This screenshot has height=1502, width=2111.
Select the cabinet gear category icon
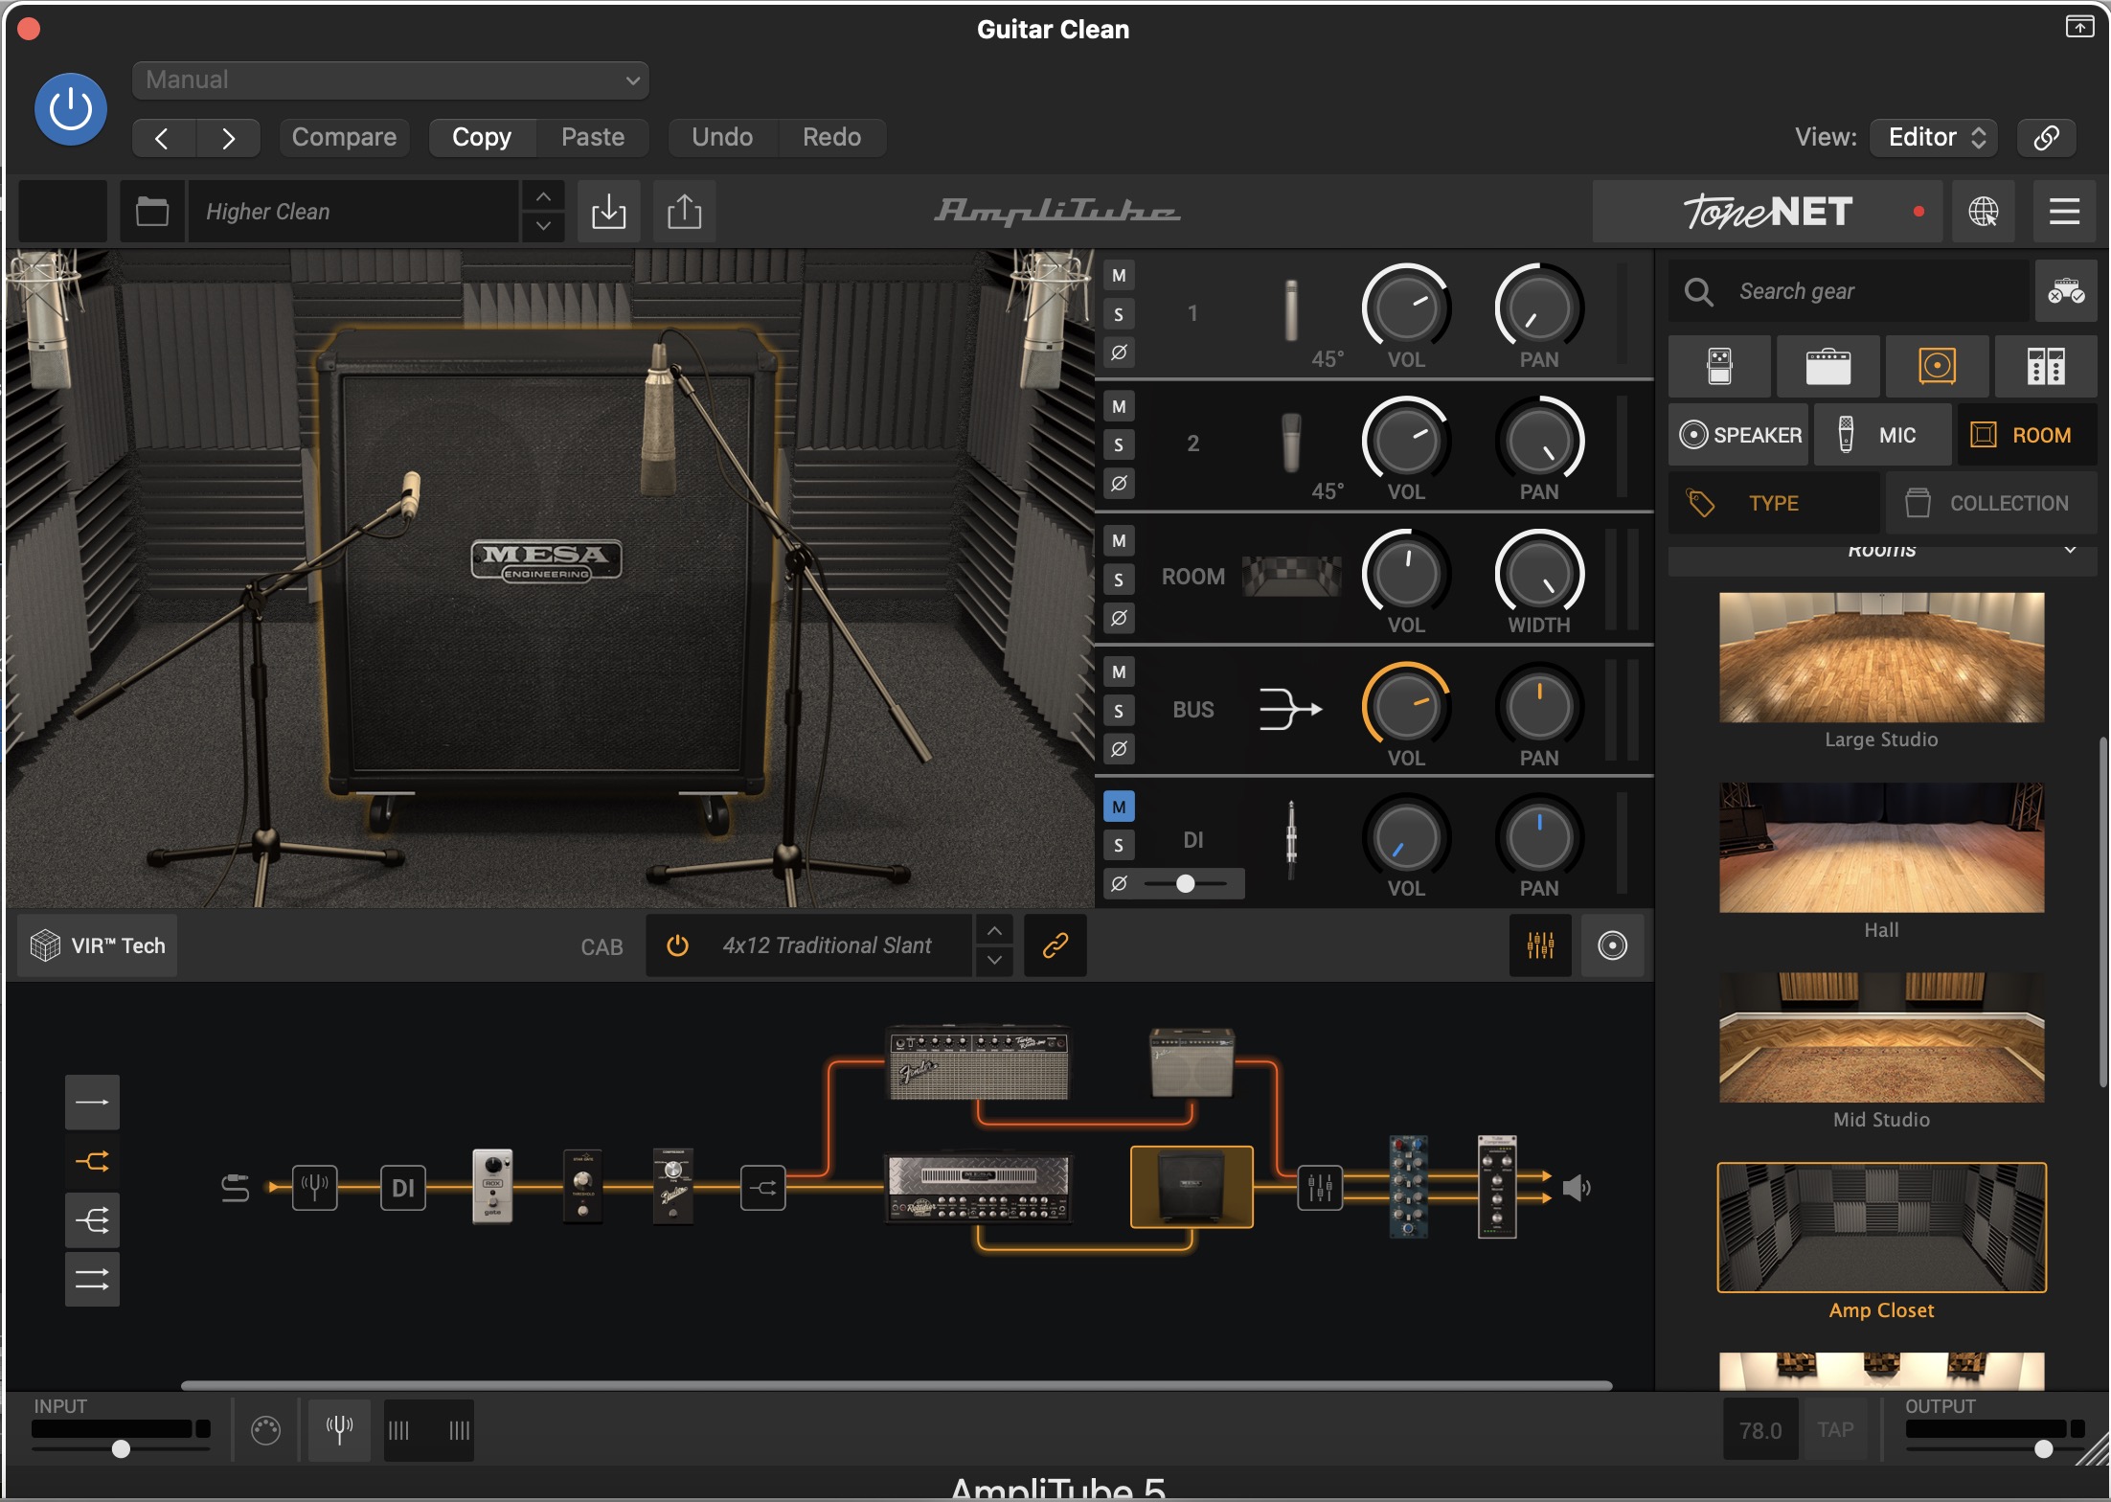click(x=1937, y=366)
